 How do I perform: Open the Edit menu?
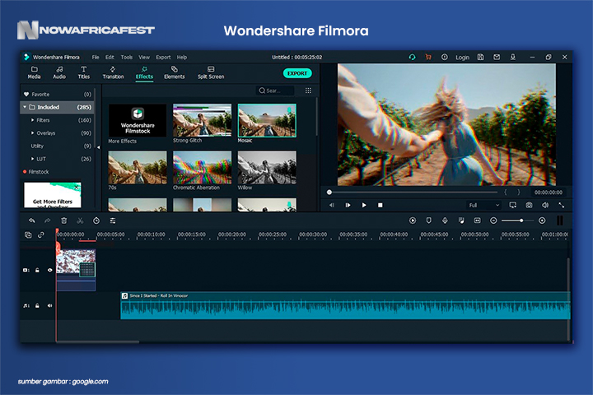pyautogui.click(x=110, y=57)
